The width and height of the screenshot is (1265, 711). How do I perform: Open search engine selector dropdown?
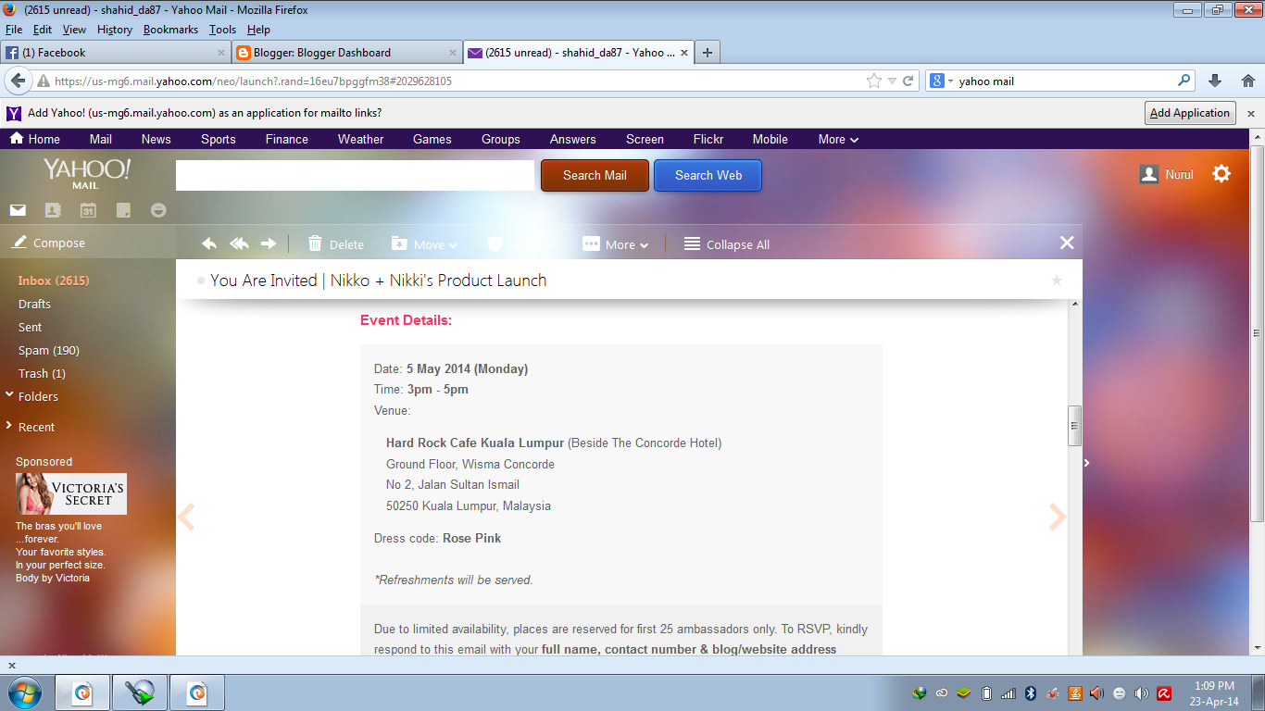pos(940,81)
